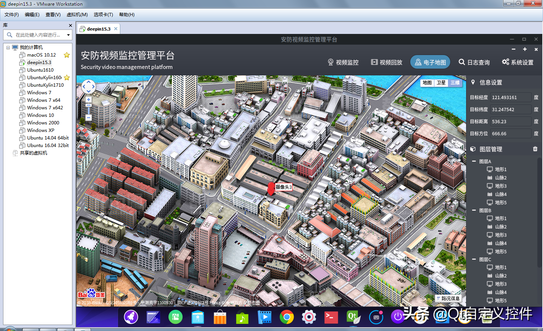Click the rocket launcher dock icon
This screenshot has height=331, width=543.
(x=131, y=317)
